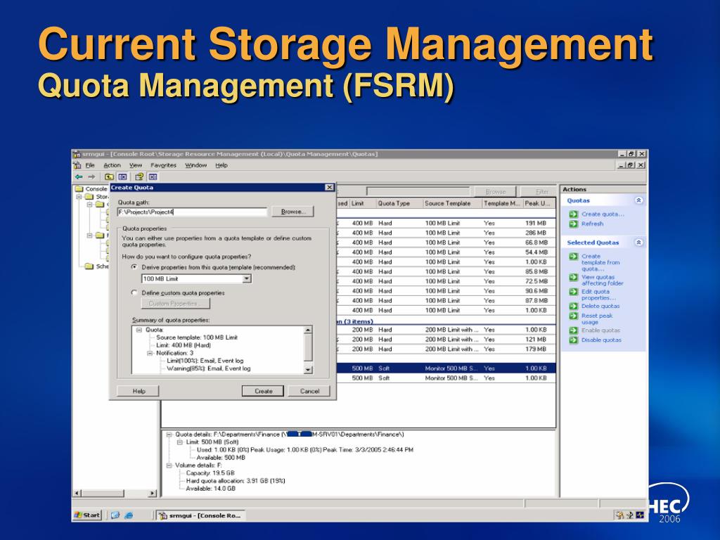Click the Up One Level folder toolbar icon
Viewport: 720px width, 540px height.
tap(109, 176)
